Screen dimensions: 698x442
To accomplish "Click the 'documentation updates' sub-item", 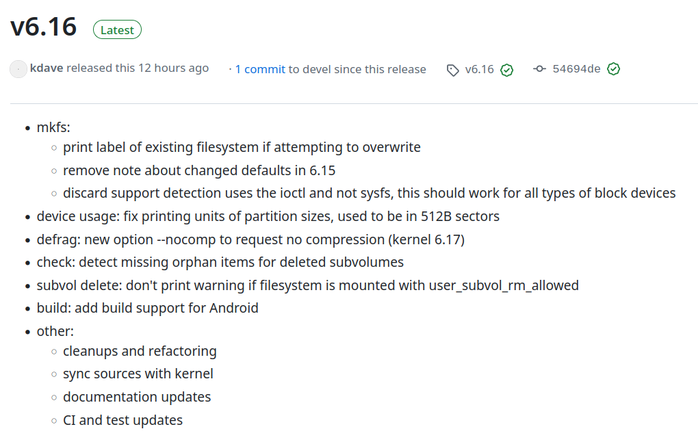I will click(x=137, y=397).
